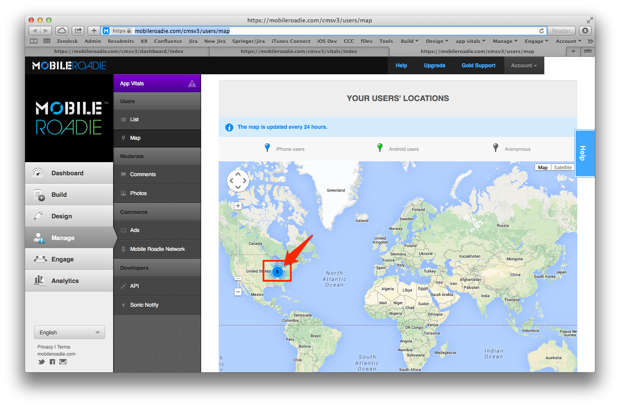Select the Map view type button
This screenshot has height=407, width=620.
tap(543, 167)
